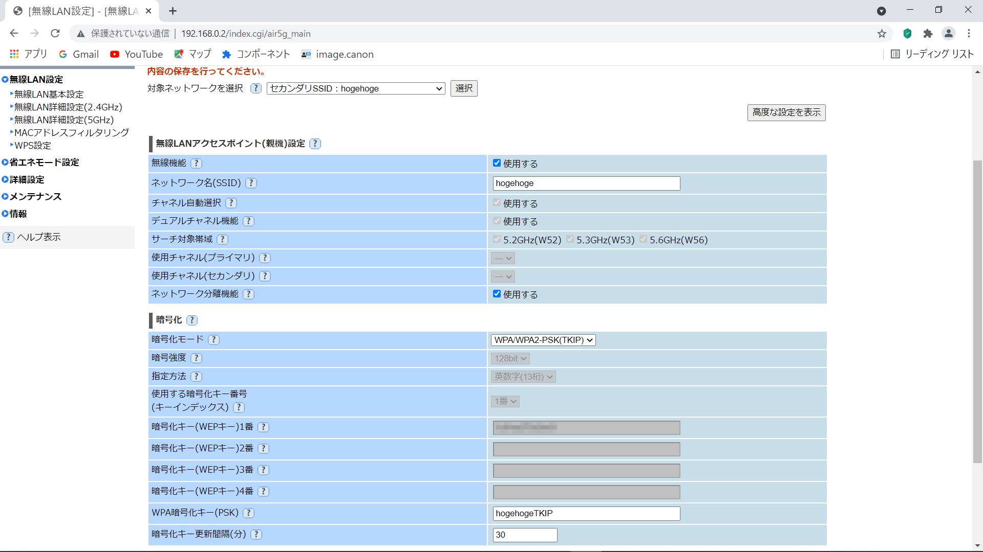Bookmark page with star icon
The image size is (983, 552).
[882, 34]
